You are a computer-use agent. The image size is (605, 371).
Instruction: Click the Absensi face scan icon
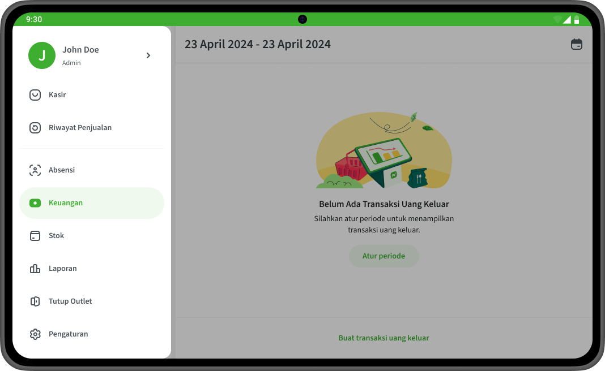[x=35, y=170]
